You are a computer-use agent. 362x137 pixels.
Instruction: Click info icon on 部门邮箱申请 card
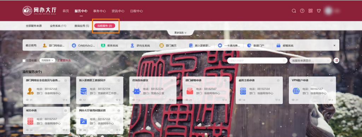[225, 80]
